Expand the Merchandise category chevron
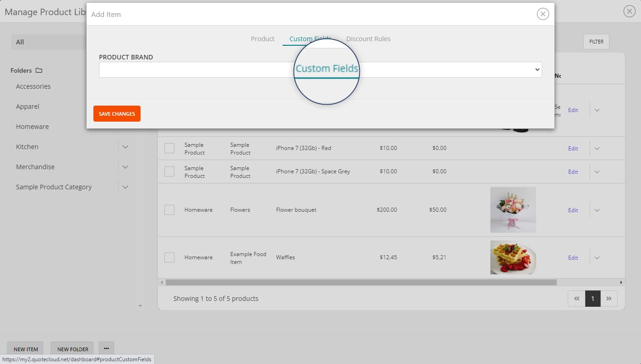 tap(125, 167)
